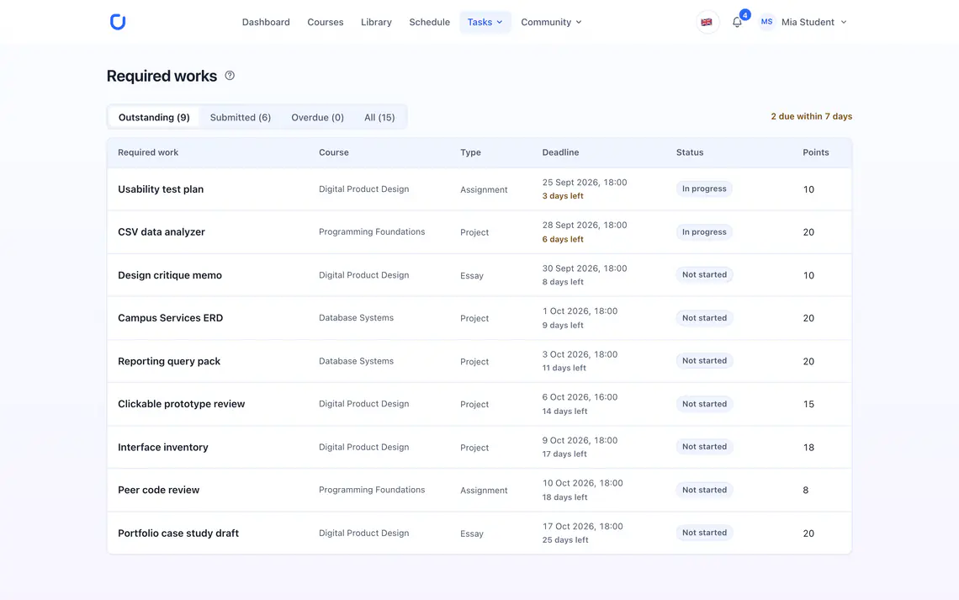Image resolution: width=959 pixels, height=600 pixels.
Task: Click the Type column header
Action: click(x=470, y=152)
